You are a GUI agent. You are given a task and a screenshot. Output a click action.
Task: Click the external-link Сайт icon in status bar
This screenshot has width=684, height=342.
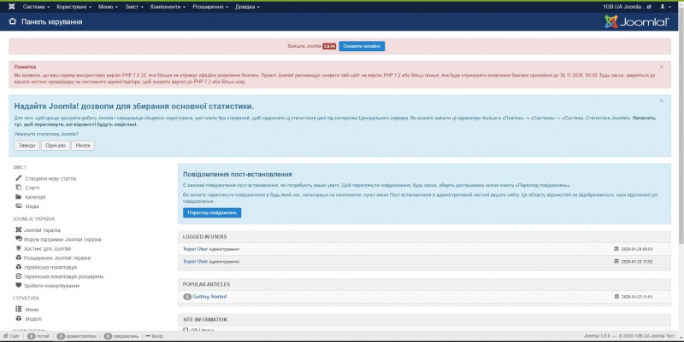click(x=6, y=336)
